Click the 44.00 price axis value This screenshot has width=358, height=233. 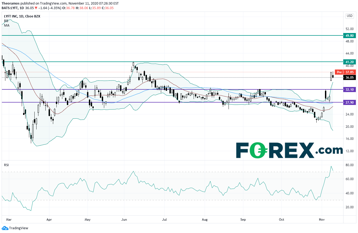pos(350,53)
